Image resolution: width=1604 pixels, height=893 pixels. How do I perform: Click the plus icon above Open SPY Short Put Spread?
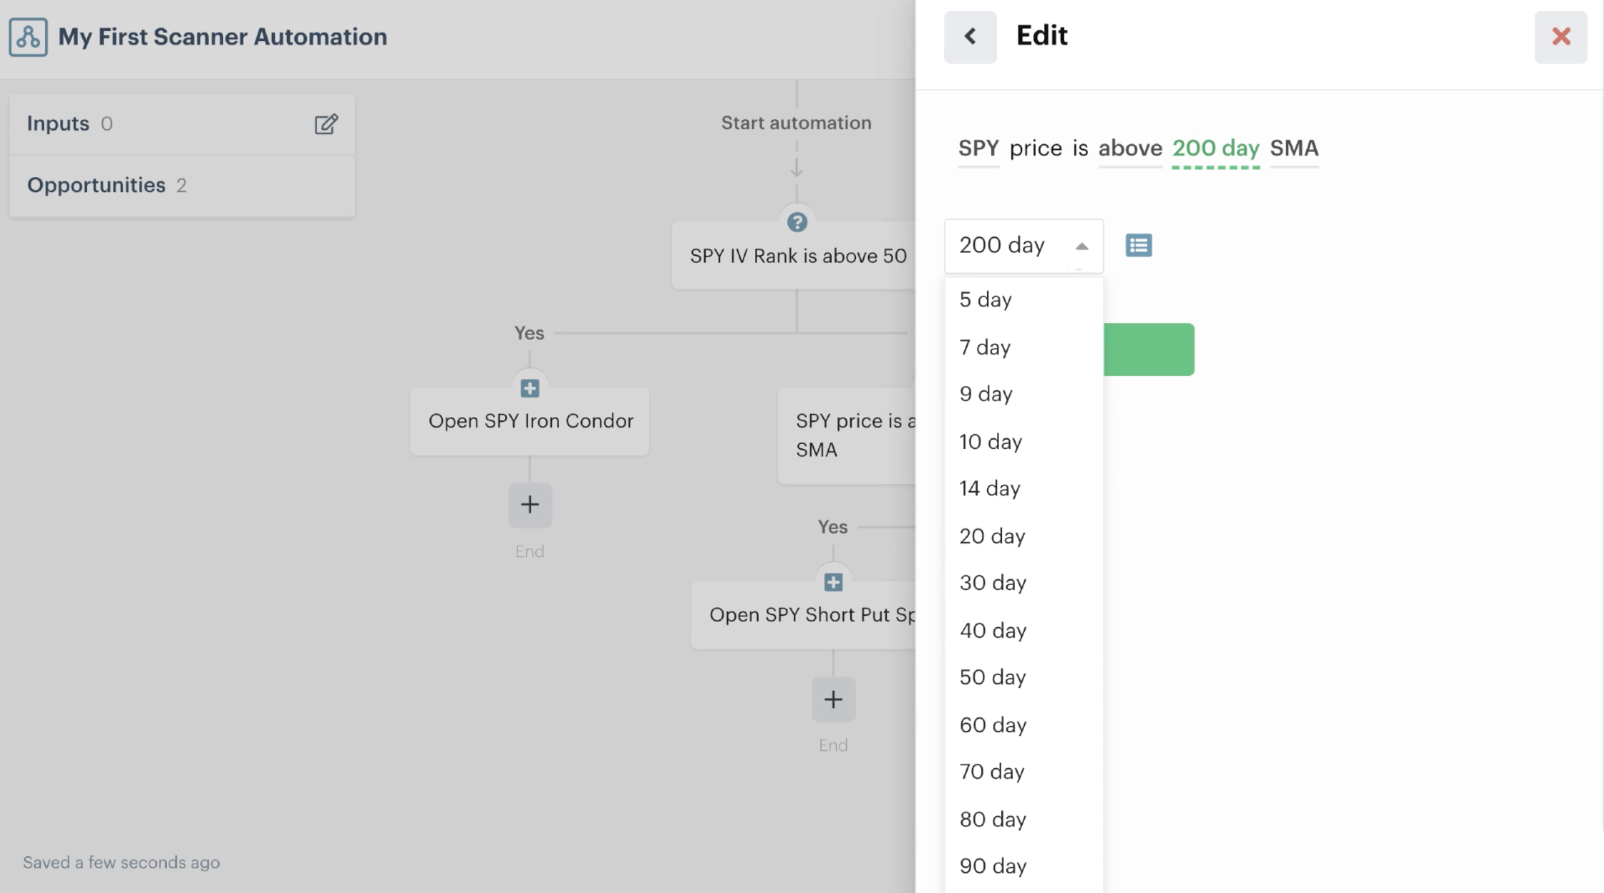pos(833,582)
